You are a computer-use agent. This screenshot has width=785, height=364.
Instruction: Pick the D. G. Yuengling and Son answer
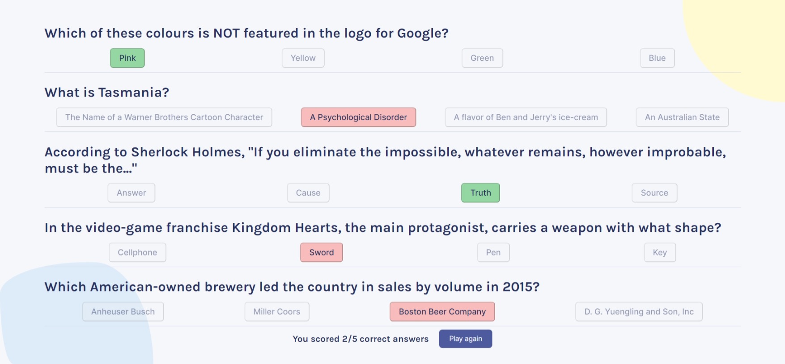pos(639,312)
